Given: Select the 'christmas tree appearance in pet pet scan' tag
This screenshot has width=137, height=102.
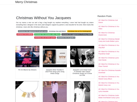Looking at the screenshot, I should [x=33, y=31].
